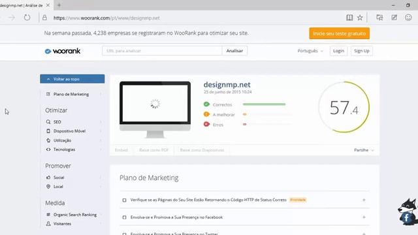Close the designmp.net browser tab
418x235 pixels.
(48, 5)
